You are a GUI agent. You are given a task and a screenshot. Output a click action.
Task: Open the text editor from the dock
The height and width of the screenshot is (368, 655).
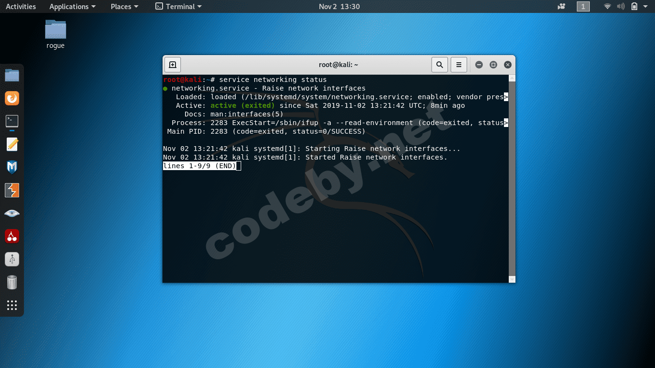(12, 144)
